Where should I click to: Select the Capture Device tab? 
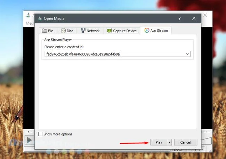coord(122,31)
